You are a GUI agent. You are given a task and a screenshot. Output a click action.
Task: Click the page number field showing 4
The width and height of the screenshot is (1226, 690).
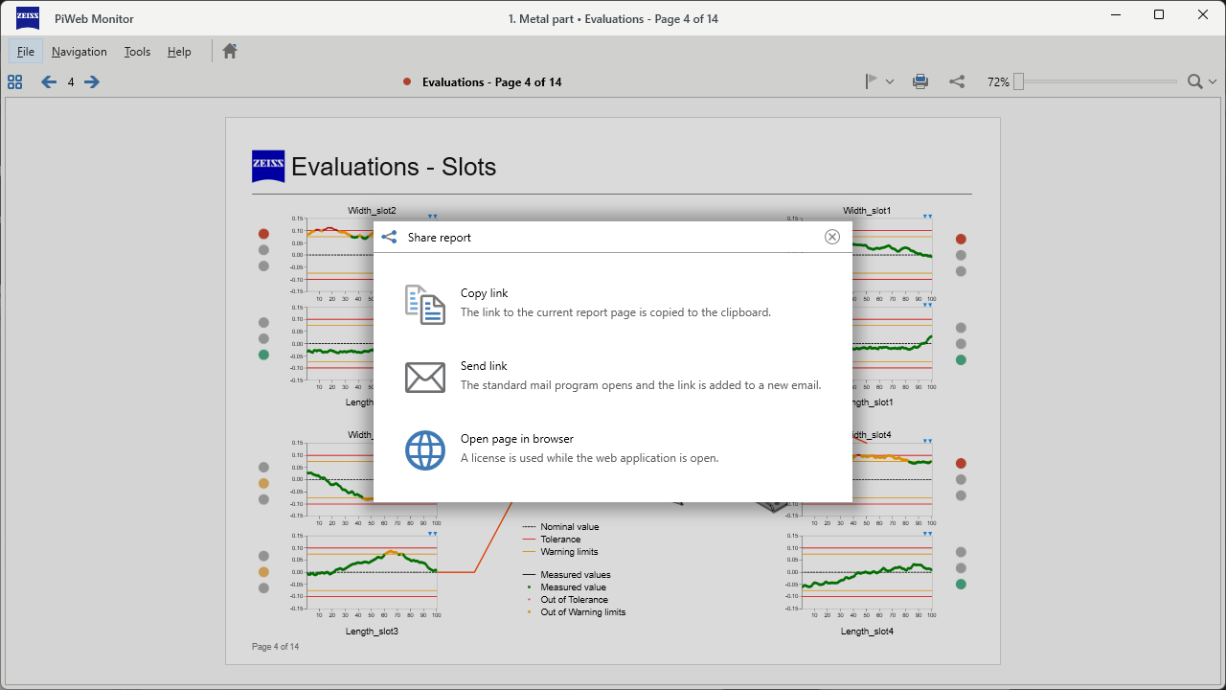(x=70, y=82)
